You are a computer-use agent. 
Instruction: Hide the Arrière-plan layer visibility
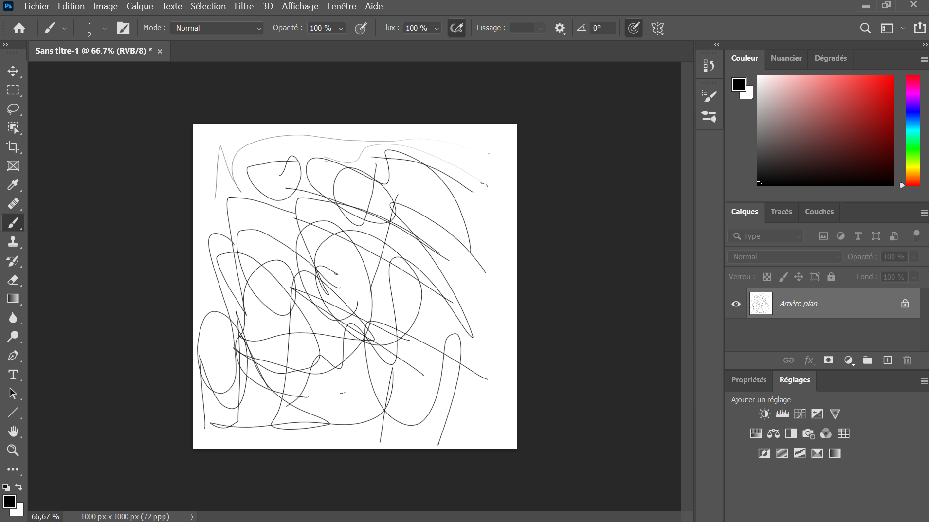click(736, 304)
